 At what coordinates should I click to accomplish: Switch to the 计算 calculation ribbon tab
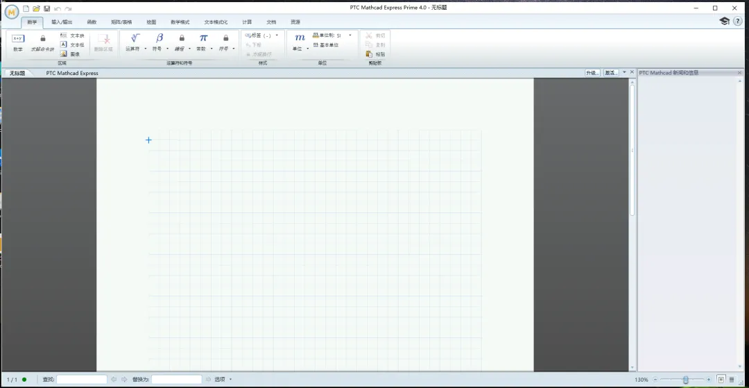[x=247, y=22]
